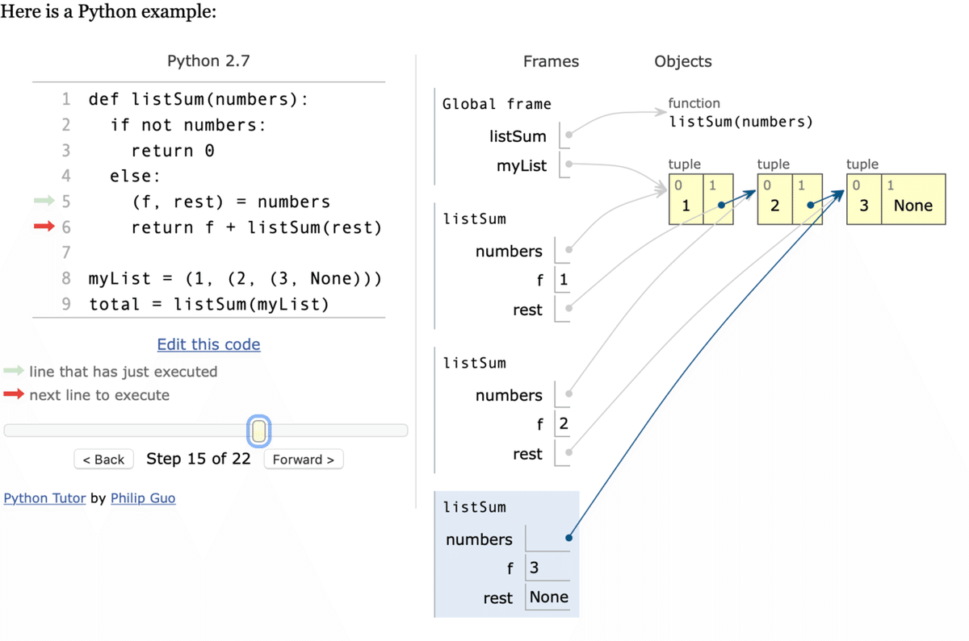Image resolution: width=969 pixels, height=641 pixels.
Task: Open the Edit this code link
Action: coord(208,344)
